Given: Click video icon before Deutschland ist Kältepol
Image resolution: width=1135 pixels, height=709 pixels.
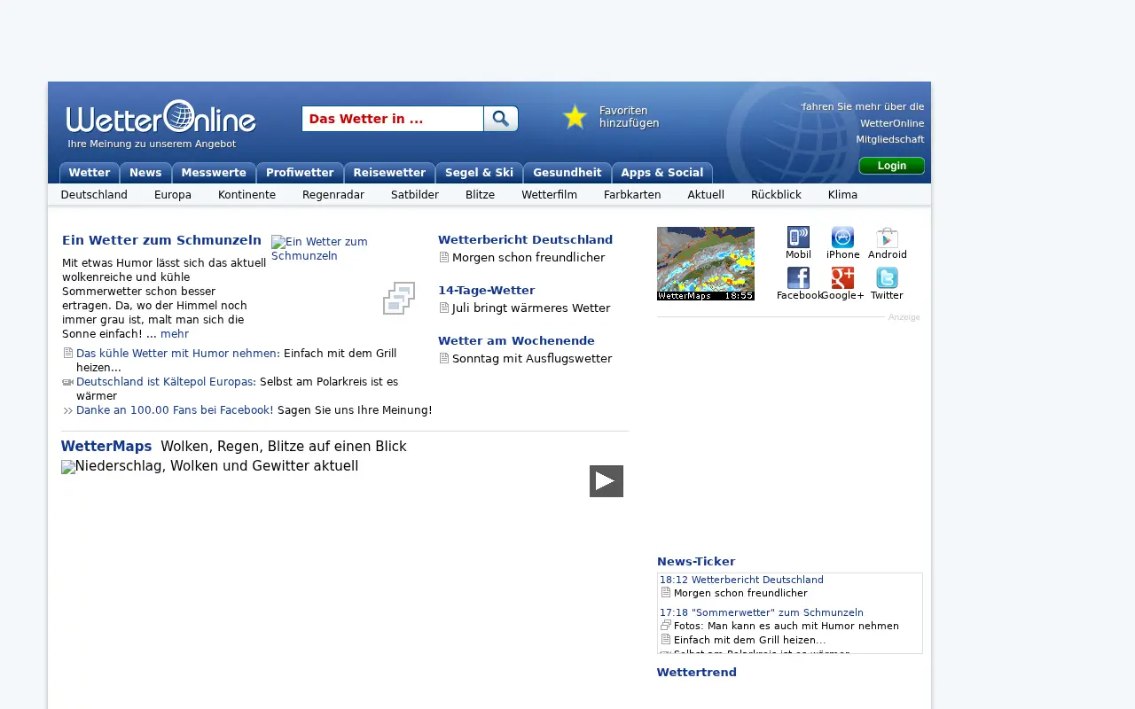Looking at the screenshot, I should pyautogui.click(x=68, y=382).
